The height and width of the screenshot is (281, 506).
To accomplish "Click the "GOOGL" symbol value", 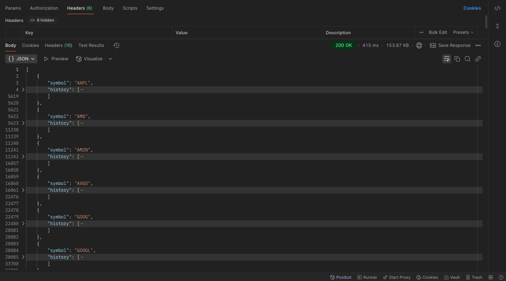I will pos(84,250).
